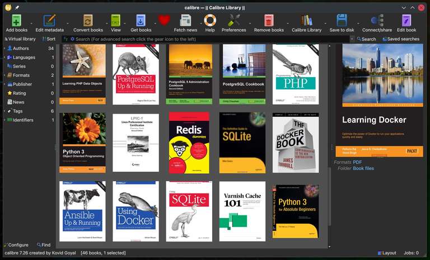
Task: Click the Sort button
Action: click(x=48, y=39)
